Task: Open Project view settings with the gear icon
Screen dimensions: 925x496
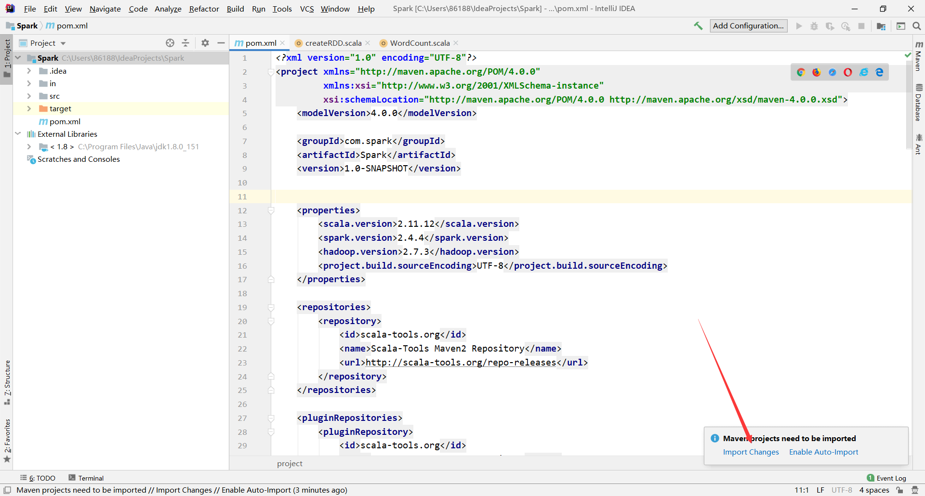Action: [205, 43]
